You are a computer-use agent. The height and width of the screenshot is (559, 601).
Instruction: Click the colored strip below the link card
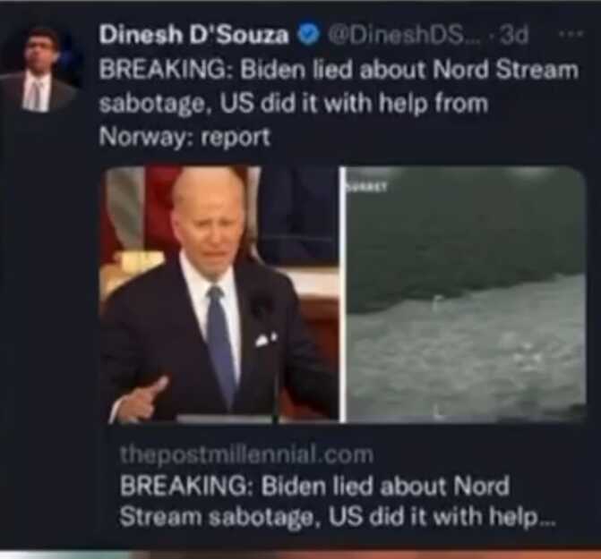(x=301, y=555)
